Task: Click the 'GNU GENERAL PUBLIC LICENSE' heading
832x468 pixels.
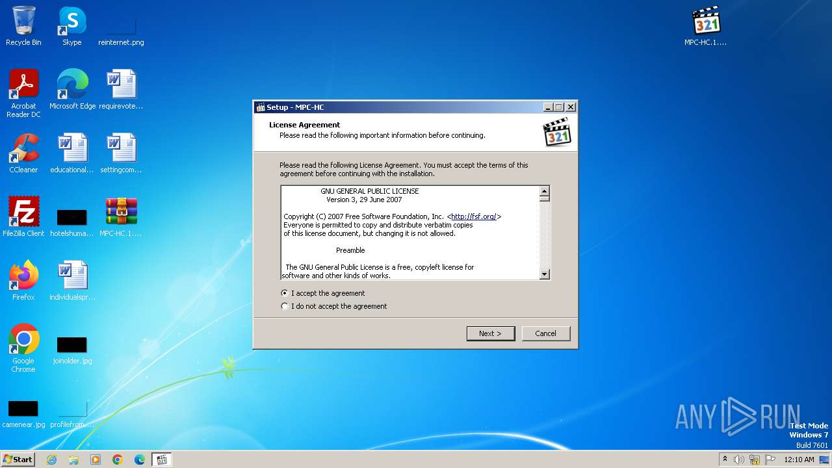Action: coord(369,191)
